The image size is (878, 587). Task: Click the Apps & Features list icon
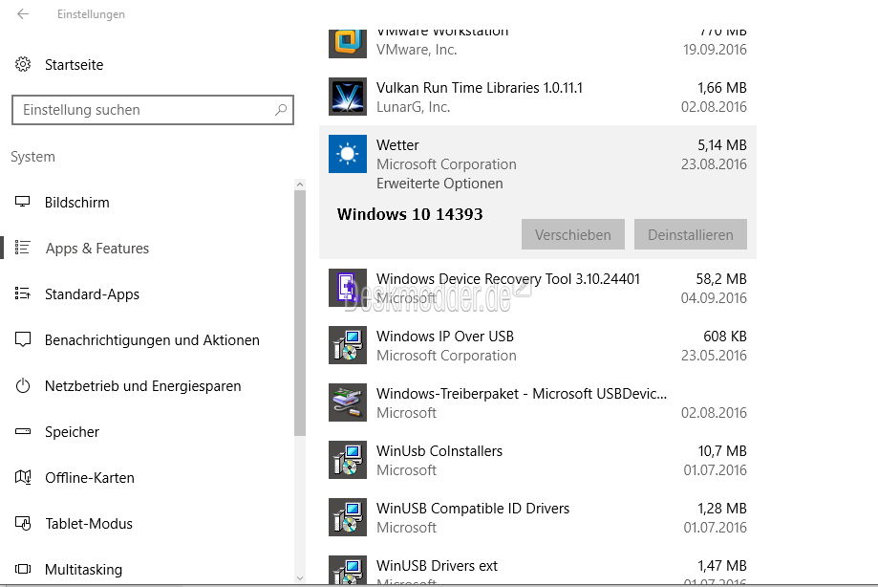pos(23,248)
